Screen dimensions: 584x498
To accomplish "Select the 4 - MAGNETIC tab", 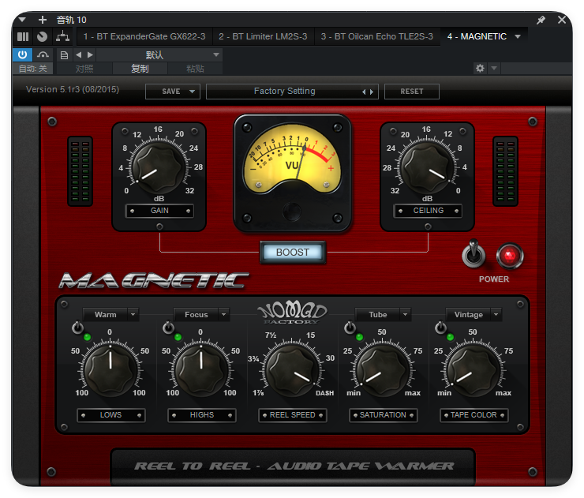I will pos(477,36).
